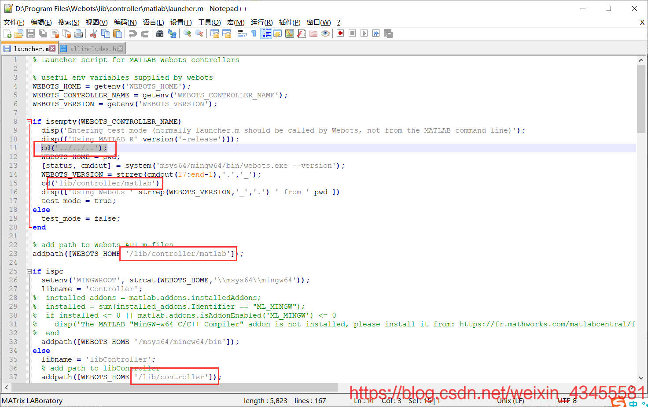Click the vertical scrollbar up arrow
Image resolution: width=648 pixels, height=407 pixels.
click(x=641, y=60)
